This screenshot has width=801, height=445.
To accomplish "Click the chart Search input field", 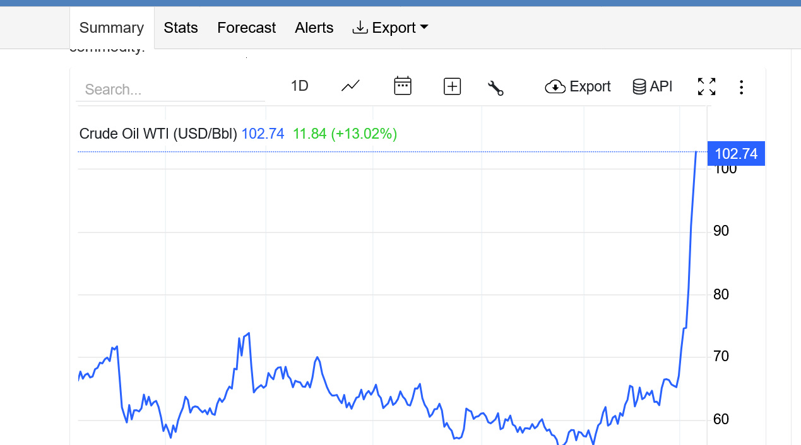I will click(170, 90).
